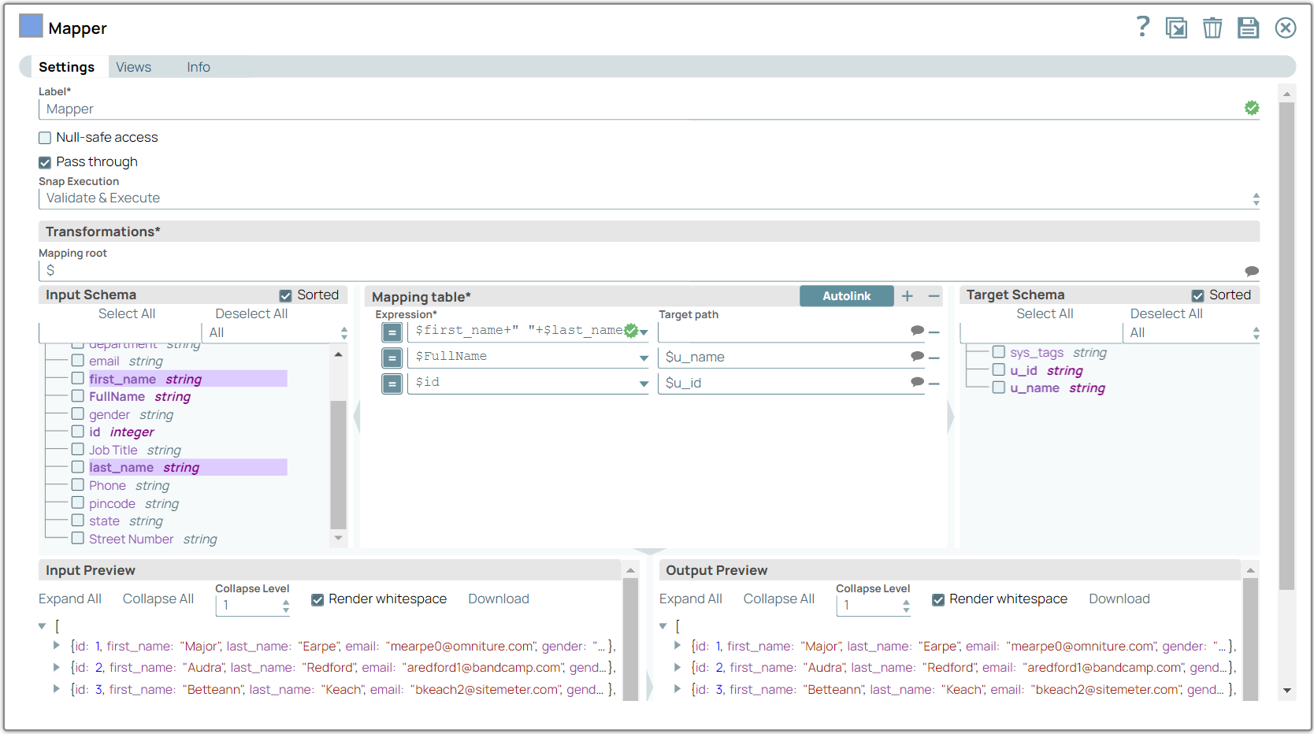Click the Mapping root comment bubble icon

[1251, 271]
